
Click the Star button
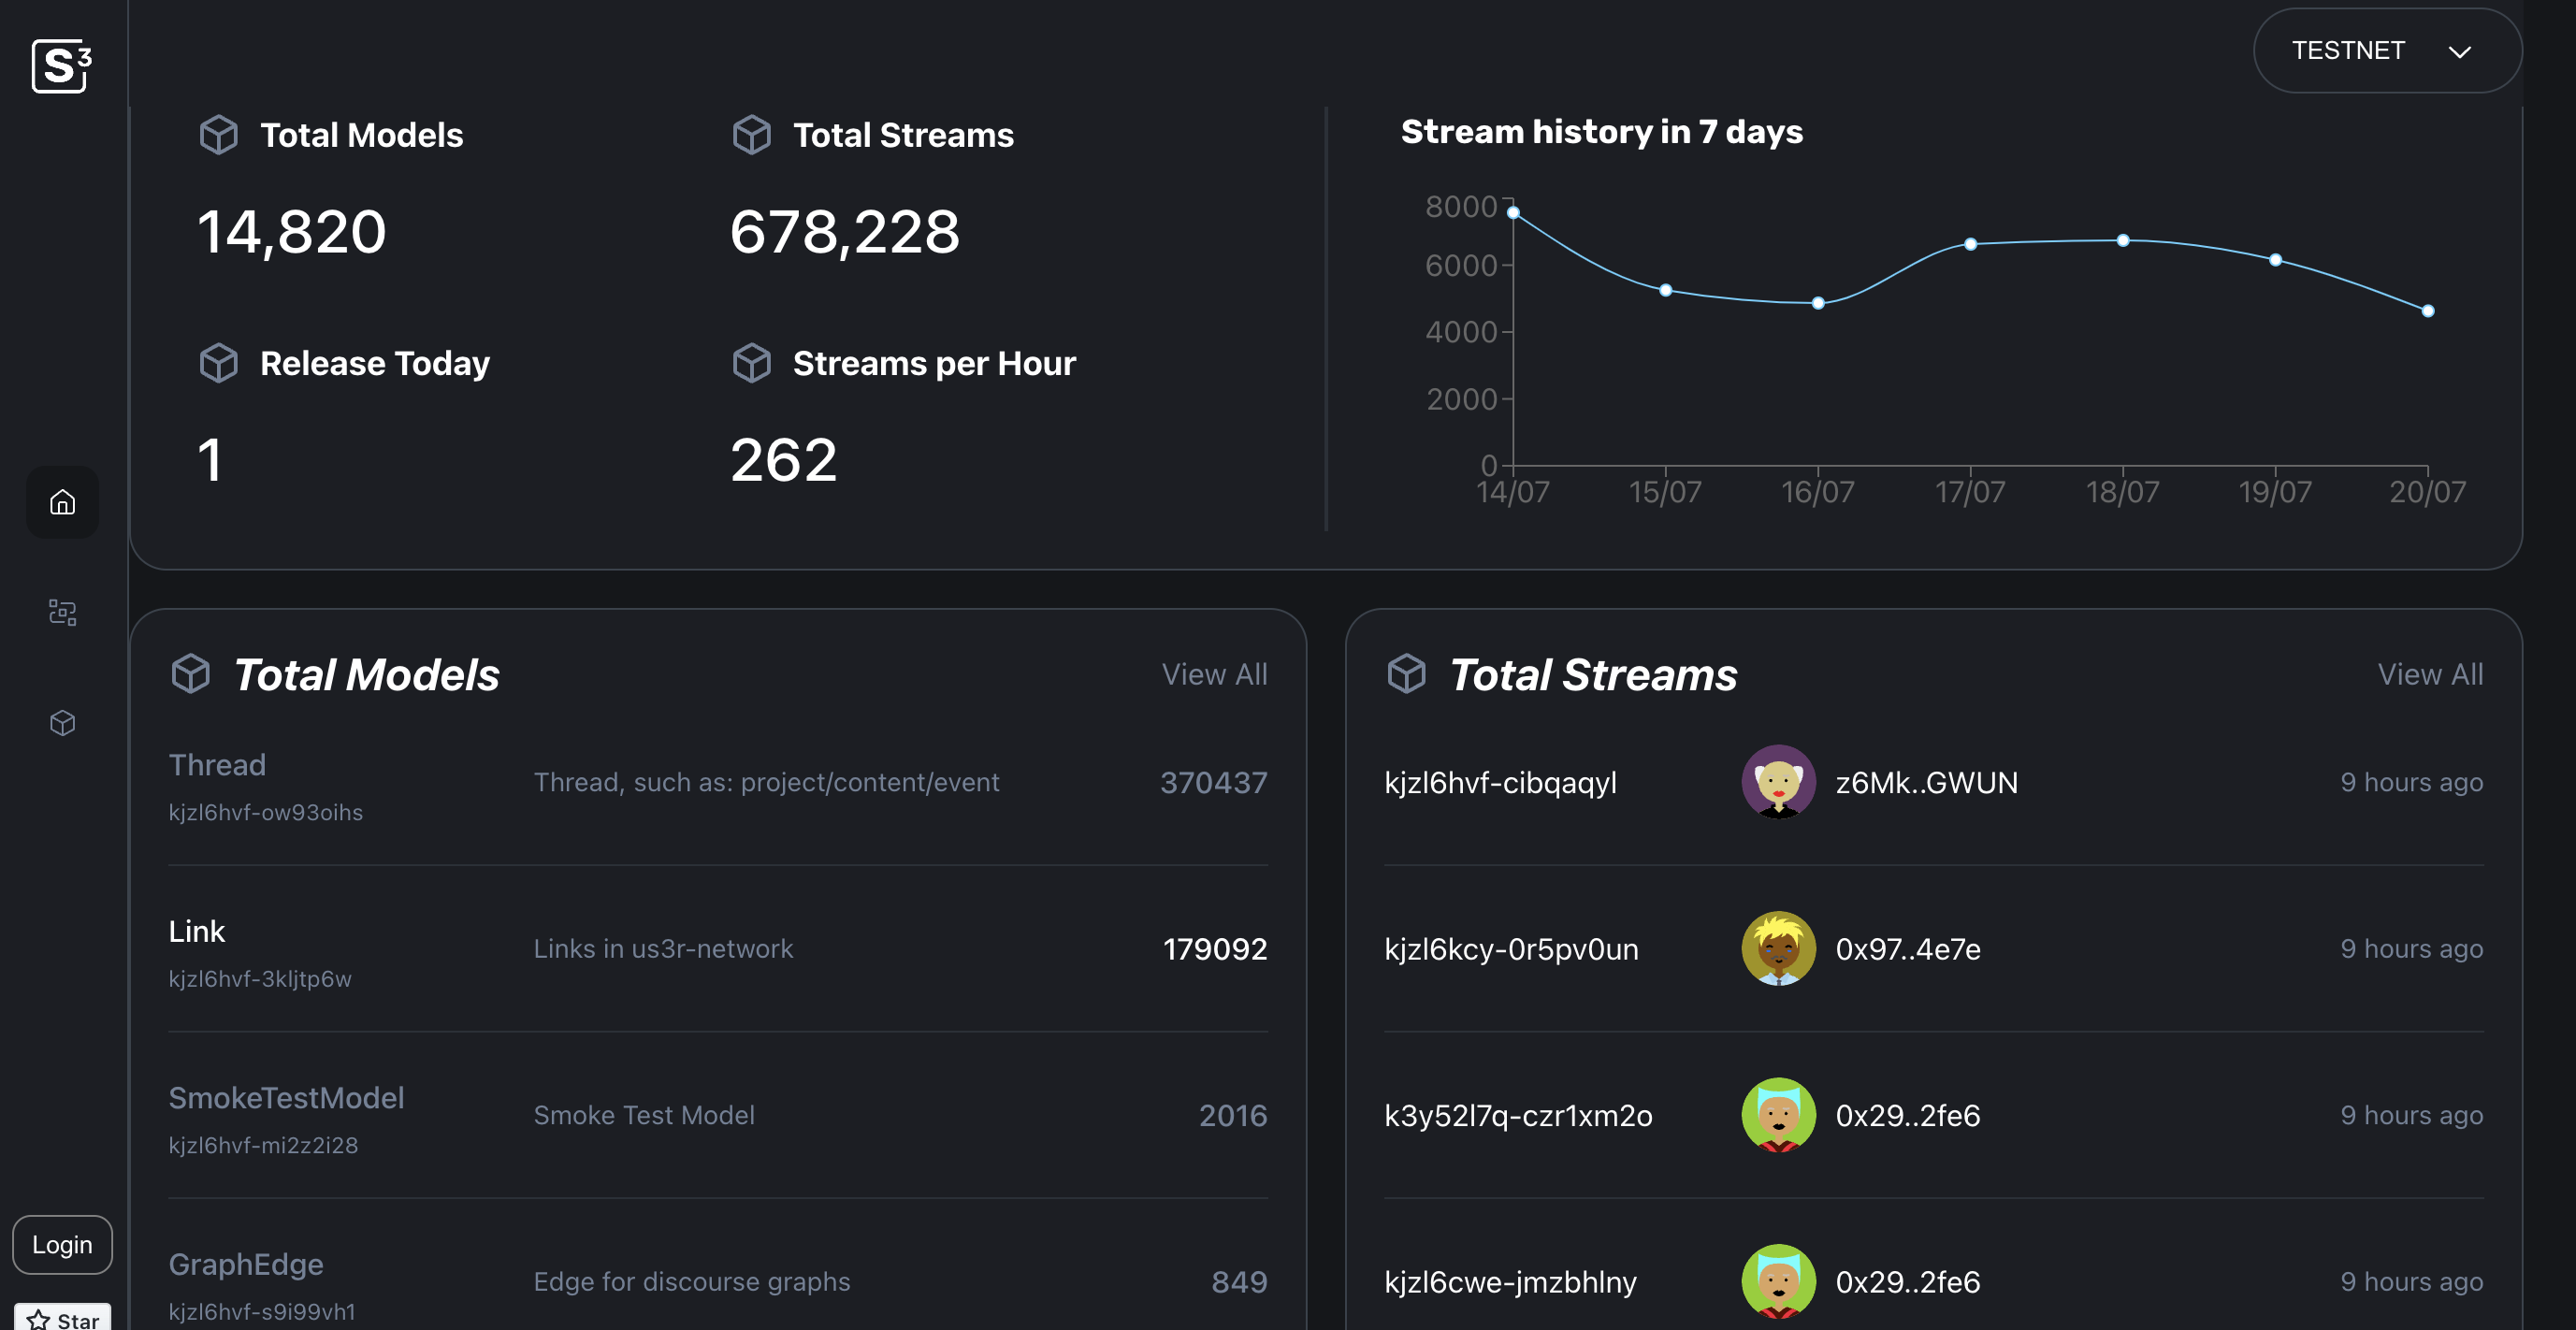[62, 1319]
